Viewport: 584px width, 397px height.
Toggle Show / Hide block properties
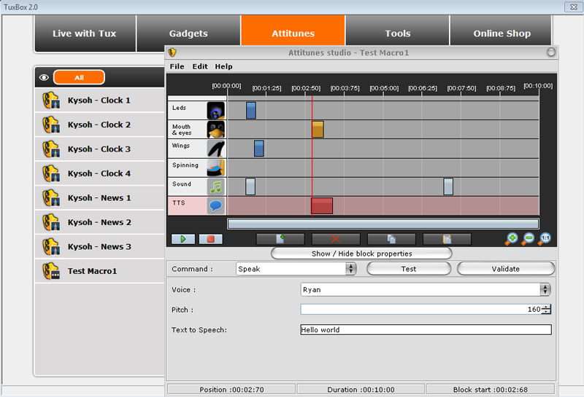361,253
